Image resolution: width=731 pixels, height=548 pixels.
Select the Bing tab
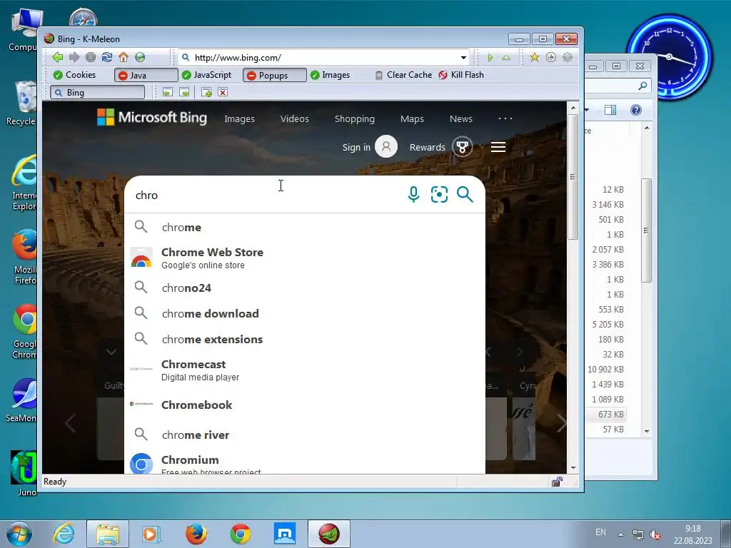[97, 92]
